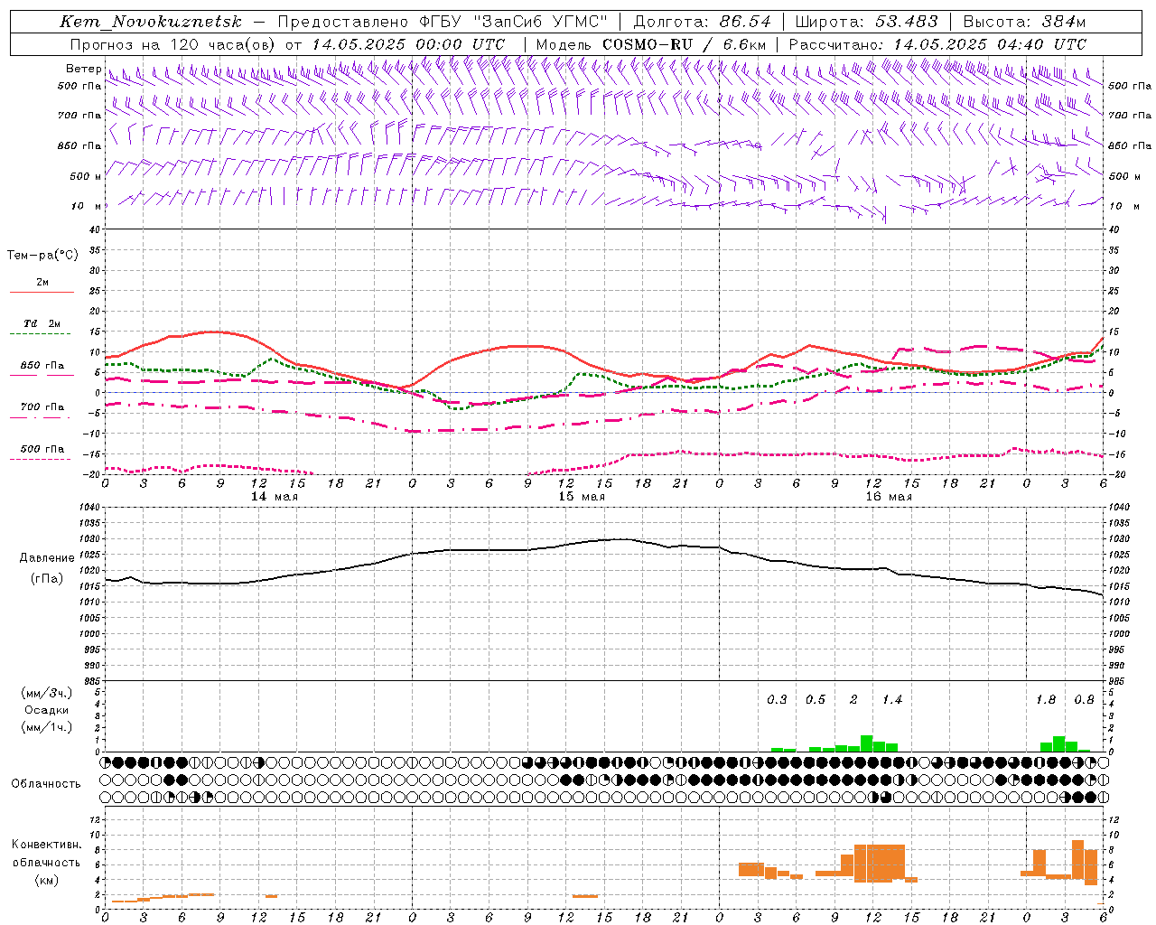Click the 'Td 2м' dew point legend label
The width and height of the screenshot is (1156, 925).
[x=42, y=323]
